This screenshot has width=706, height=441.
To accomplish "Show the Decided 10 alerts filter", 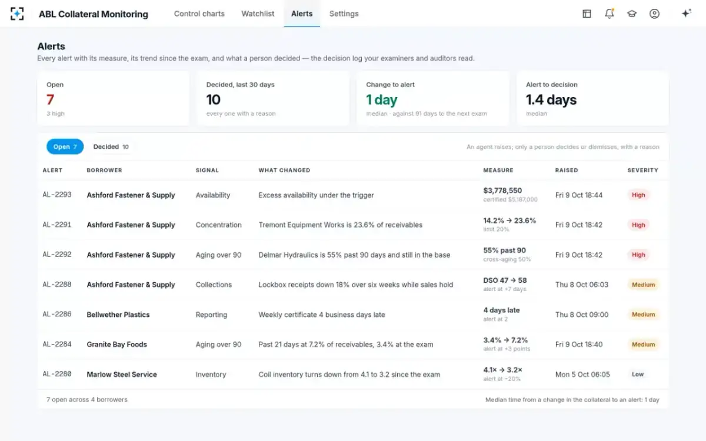I will [111, 147].
